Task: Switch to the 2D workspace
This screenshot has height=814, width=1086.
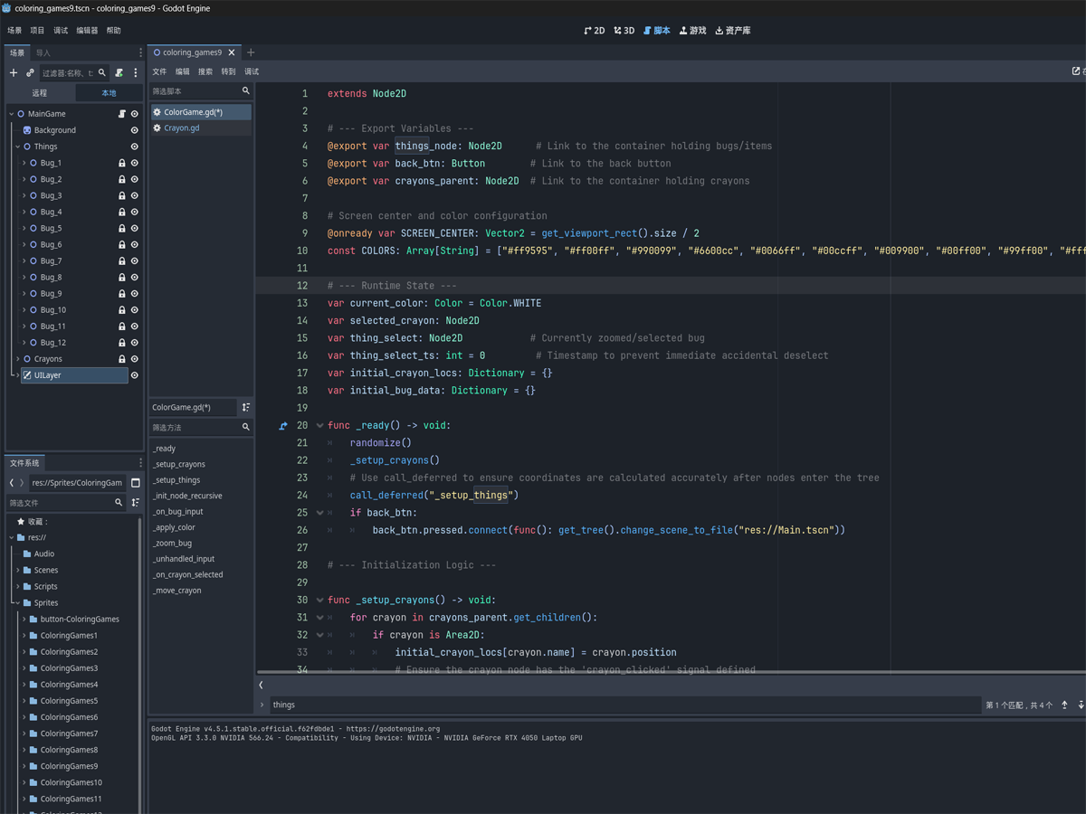Action: [x=595, y=31]
